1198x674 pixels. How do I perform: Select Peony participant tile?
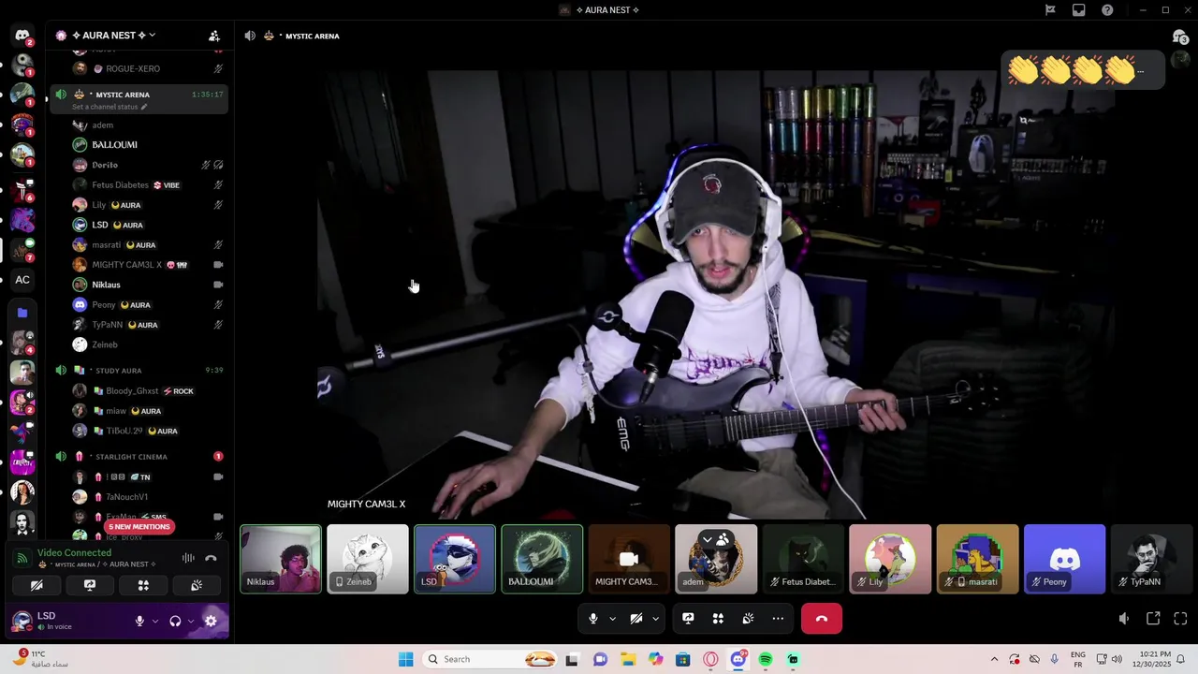click(x=1064, y=559)
